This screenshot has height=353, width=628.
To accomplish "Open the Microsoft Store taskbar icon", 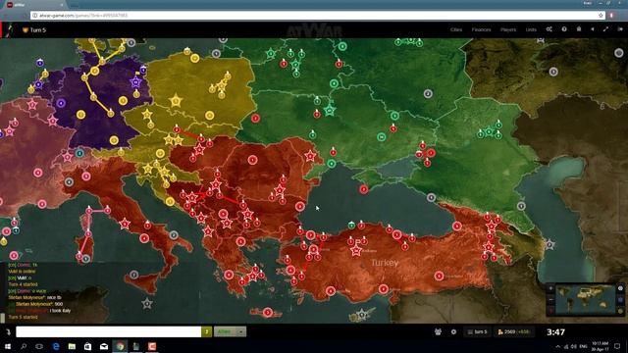I will click(87, 346).
